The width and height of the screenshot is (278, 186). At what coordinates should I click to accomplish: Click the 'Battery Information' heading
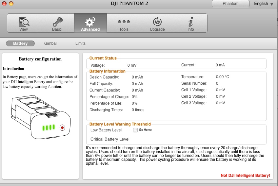pos(107,71)
